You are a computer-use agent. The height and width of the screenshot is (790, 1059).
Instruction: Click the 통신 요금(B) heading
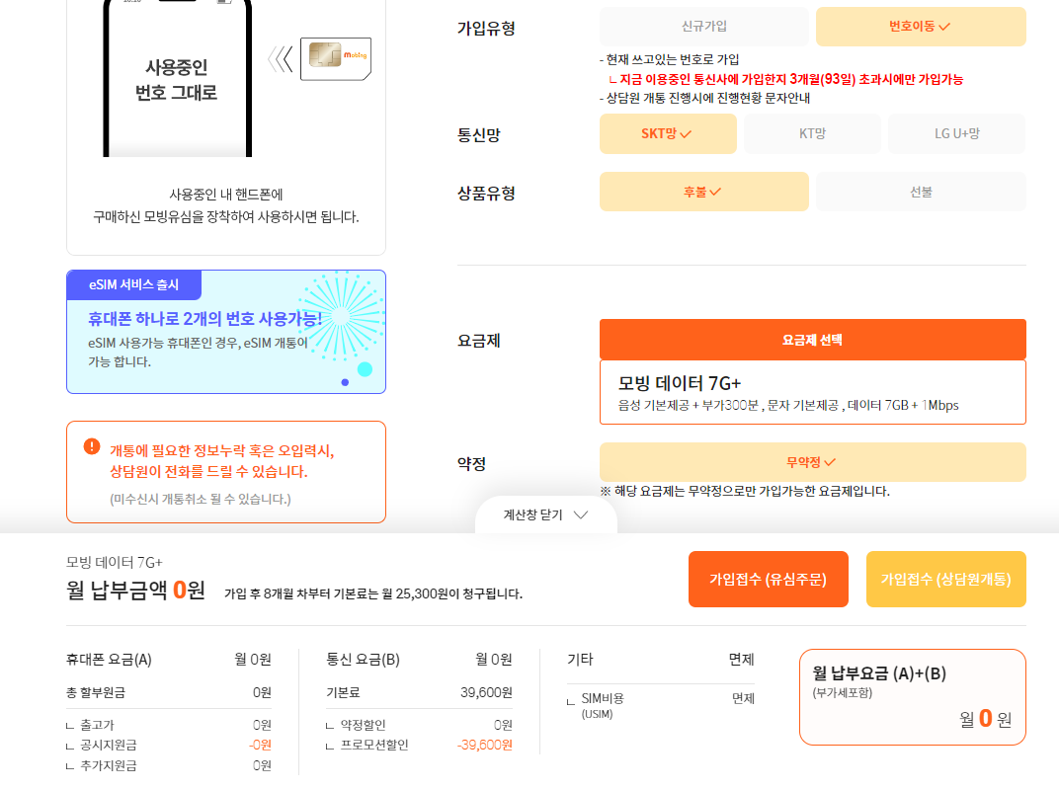tap(364, 660)
